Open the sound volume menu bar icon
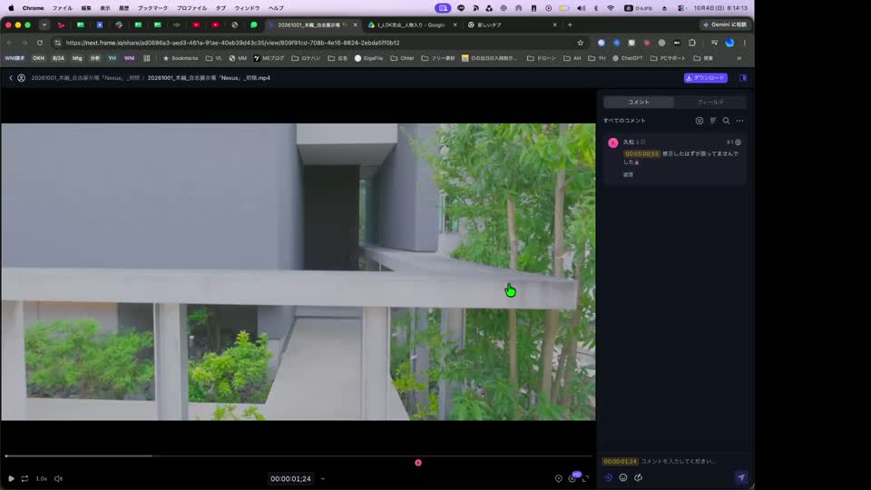Viewport: 871px width, 490px height. tap(581, 8)
